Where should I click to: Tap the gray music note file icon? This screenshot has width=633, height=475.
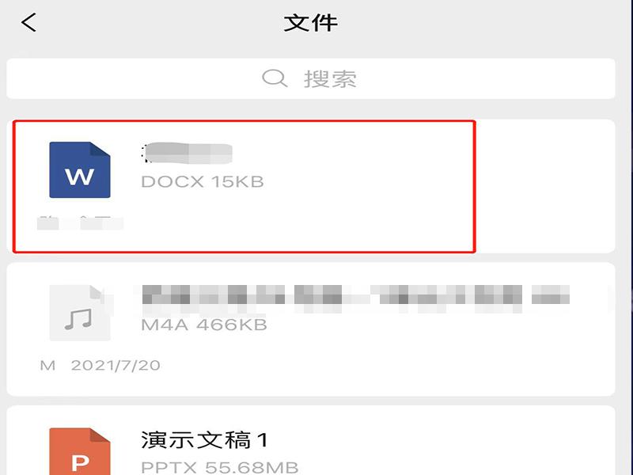[x=80, y=313]
